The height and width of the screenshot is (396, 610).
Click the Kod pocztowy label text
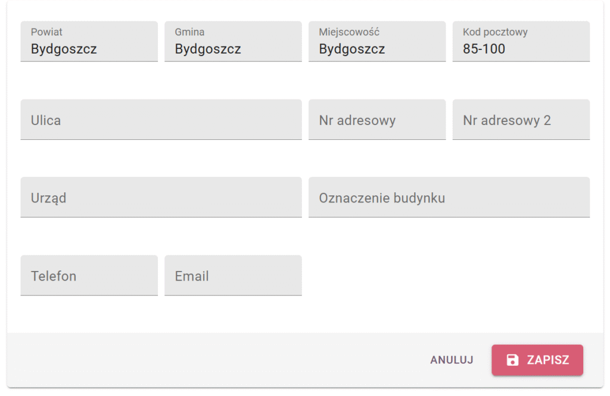pyautogui.click(x=495, y=32)
